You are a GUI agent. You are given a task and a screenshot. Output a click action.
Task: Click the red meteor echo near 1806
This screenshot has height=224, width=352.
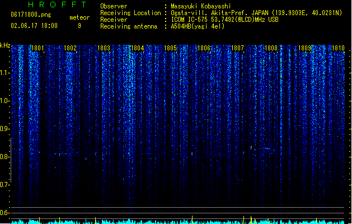click(192, 154)
